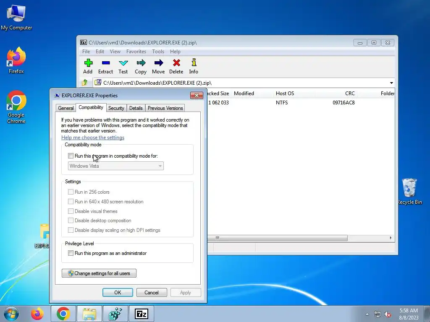Click the Delete icon in 7-Zip toolbar
This screenshot has width=430, height=322.
[176, 66]
